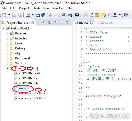The image size is (132, 121).
Task: Expand the Debug folder
Action: click(x=8, y=48)
